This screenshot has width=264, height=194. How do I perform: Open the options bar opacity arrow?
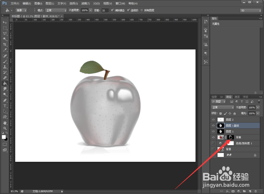point(91,11)
